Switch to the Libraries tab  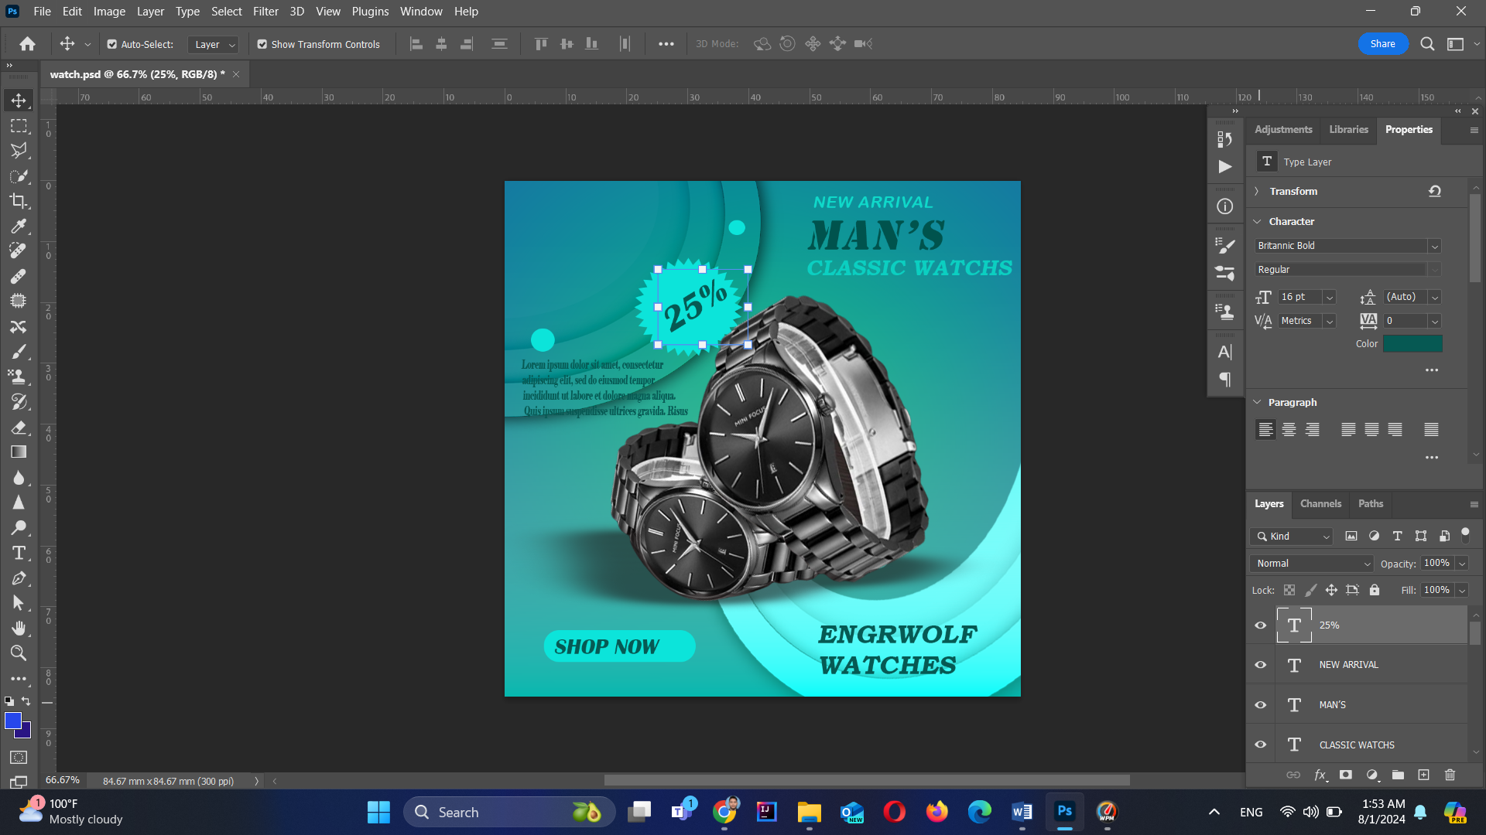(1348, 129)
